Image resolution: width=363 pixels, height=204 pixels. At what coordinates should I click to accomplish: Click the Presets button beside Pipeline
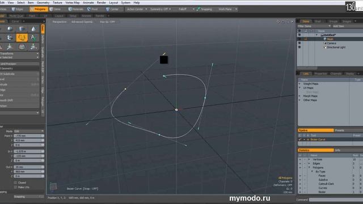pos(348,130)
